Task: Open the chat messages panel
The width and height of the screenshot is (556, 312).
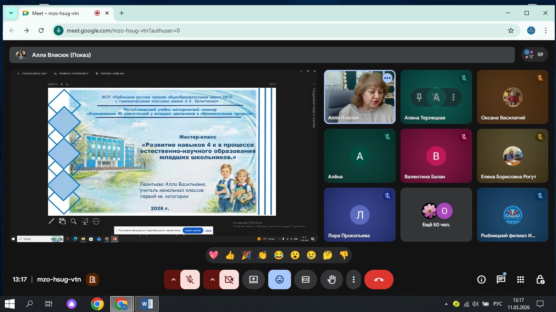Action: click(501, 279)
